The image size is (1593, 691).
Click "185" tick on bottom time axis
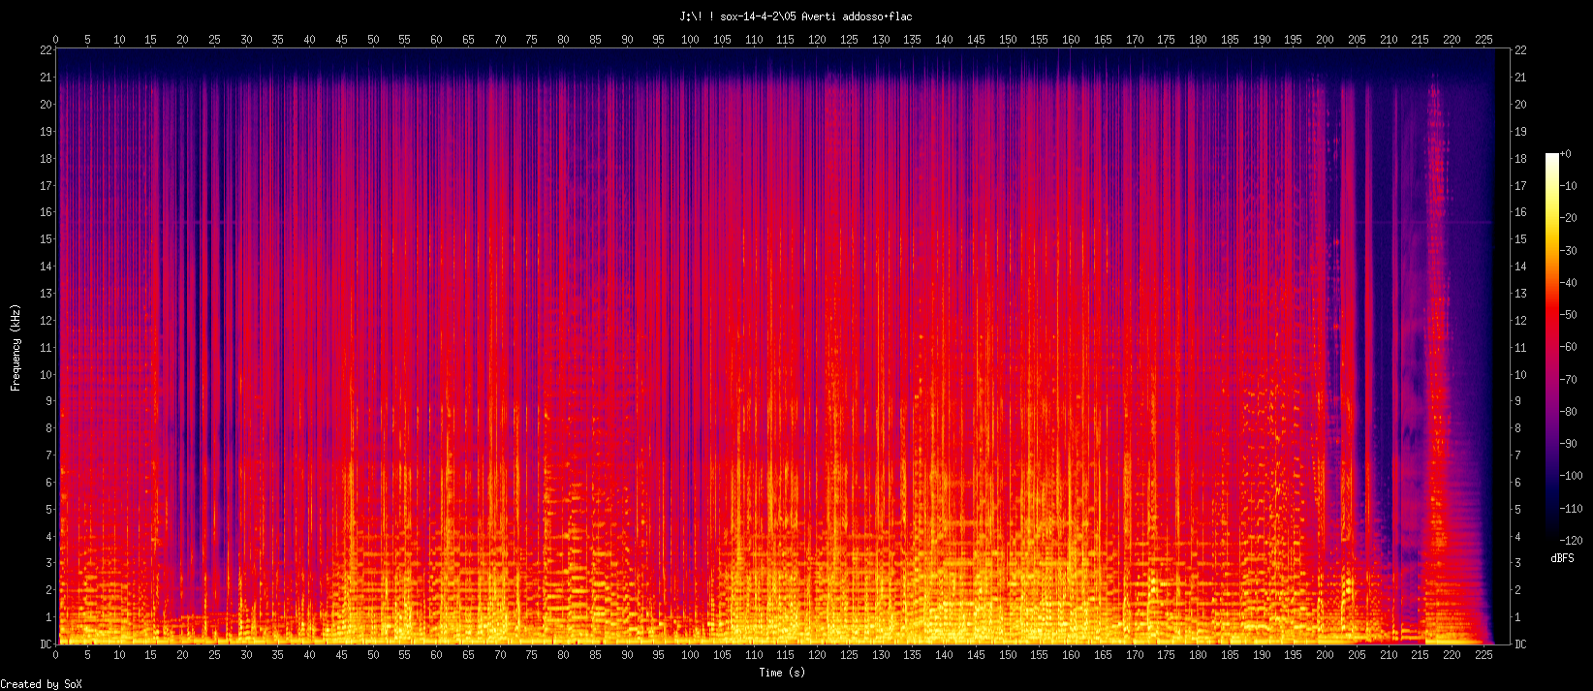pos(1230,654)
